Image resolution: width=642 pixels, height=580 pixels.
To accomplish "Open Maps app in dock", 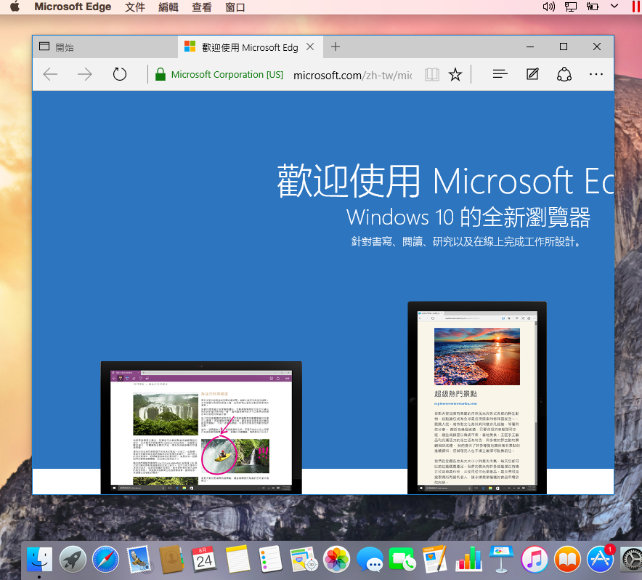I will tap(304, 560).
